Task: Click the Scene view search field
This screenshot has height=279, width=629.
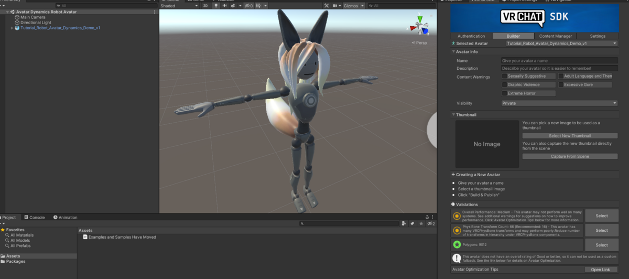Action: coord(401,6)
